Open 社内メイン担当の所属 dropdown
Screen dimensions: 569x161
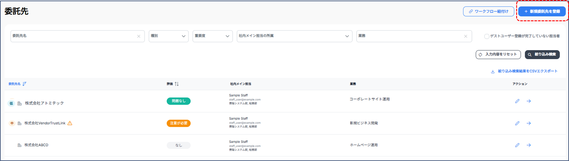294,36
